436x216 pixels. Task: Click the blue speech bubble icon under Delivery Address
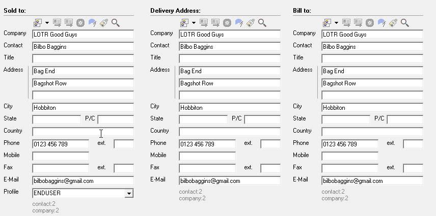coord(239,23)
